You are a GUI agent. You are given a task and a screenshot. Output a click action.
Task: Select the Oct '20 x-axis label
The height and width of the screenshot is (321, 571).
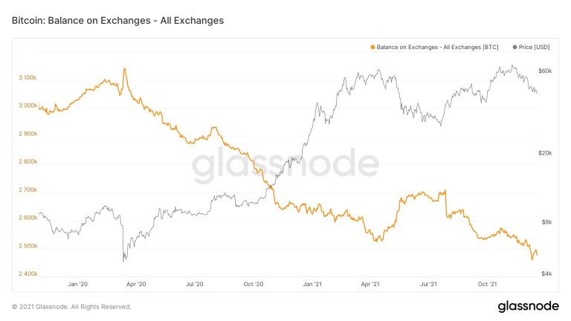tap(254, 284)
